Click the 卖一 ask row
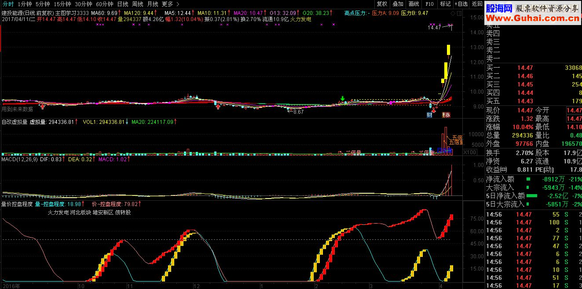Image resolution: width=582 pixels, height=289 pixels. pyautogui.click(x=533, y=58)
